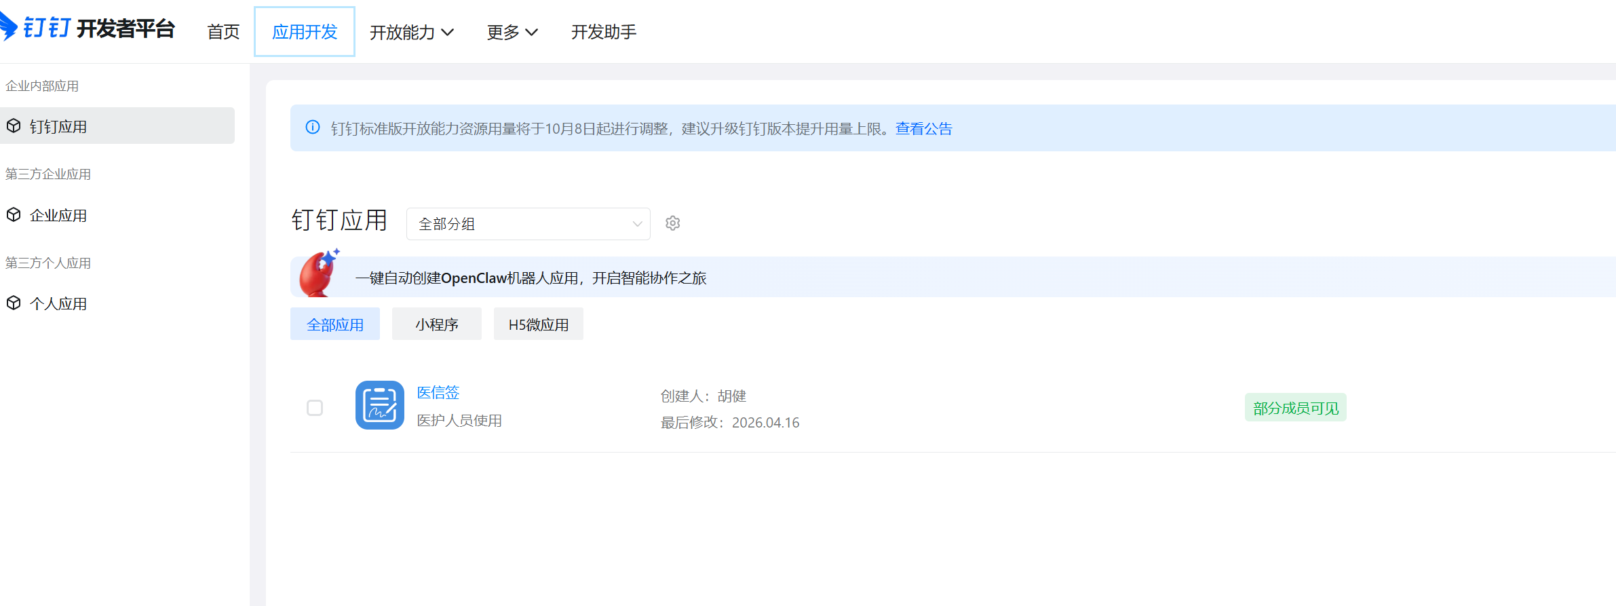Click the 最后修改：2026.04.16 date text
Viewport: 1616px width, 606px height.
pyautogui.click(x=730, y=422)
